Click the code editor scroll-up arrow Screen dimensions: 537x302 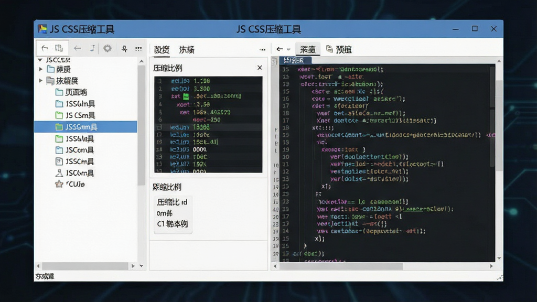point(499,61)
